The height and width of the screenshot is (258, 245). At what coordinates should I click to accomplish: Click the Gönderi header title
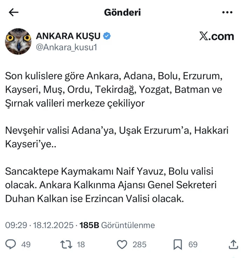click(x=122, y=13)
